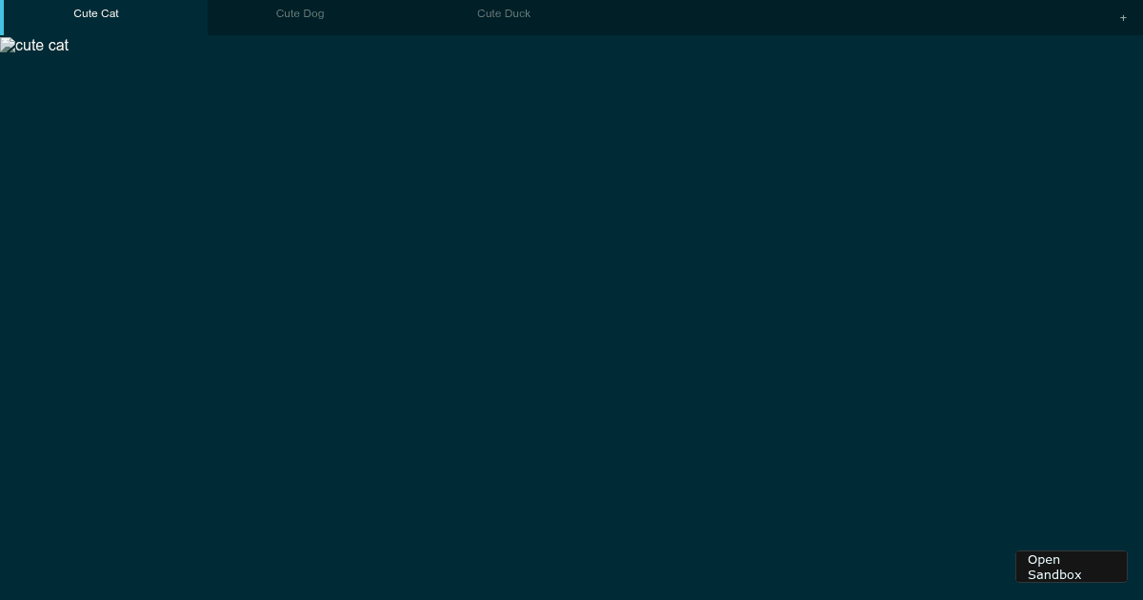Click the image placeholder in the content area
Viewport: 1143px width, 600px height.
pyautogui.click(x=34, y=45)
